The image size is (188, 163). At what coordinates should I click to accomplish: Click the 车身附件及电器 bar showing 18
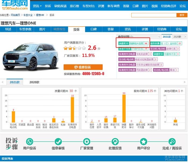(73, 110)
